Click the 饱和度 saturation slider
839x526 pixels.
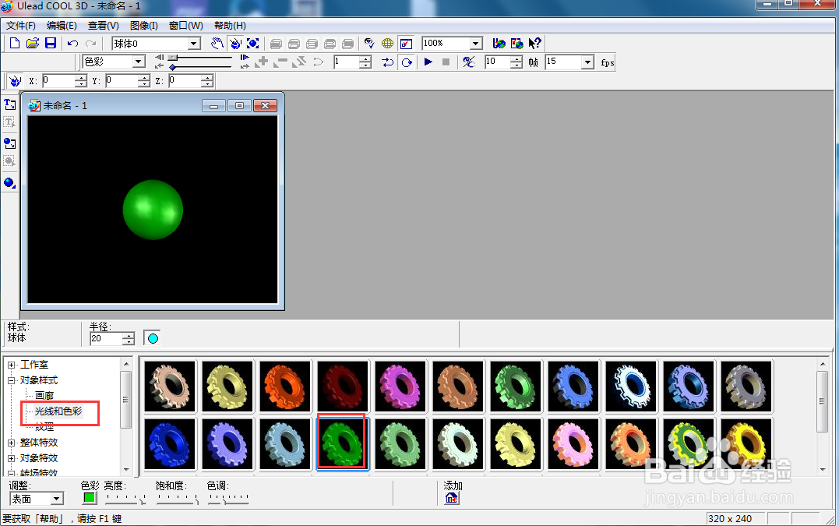point(178,499)
